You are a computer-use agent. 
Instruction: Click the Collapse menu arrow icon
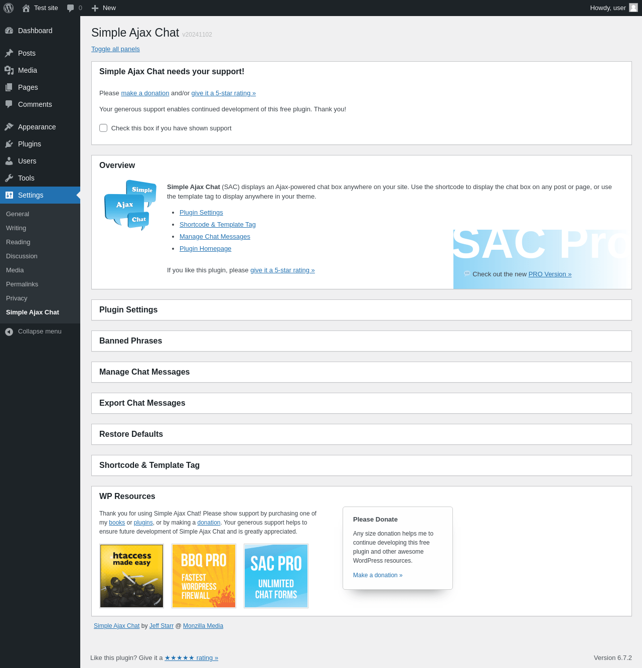9,331
